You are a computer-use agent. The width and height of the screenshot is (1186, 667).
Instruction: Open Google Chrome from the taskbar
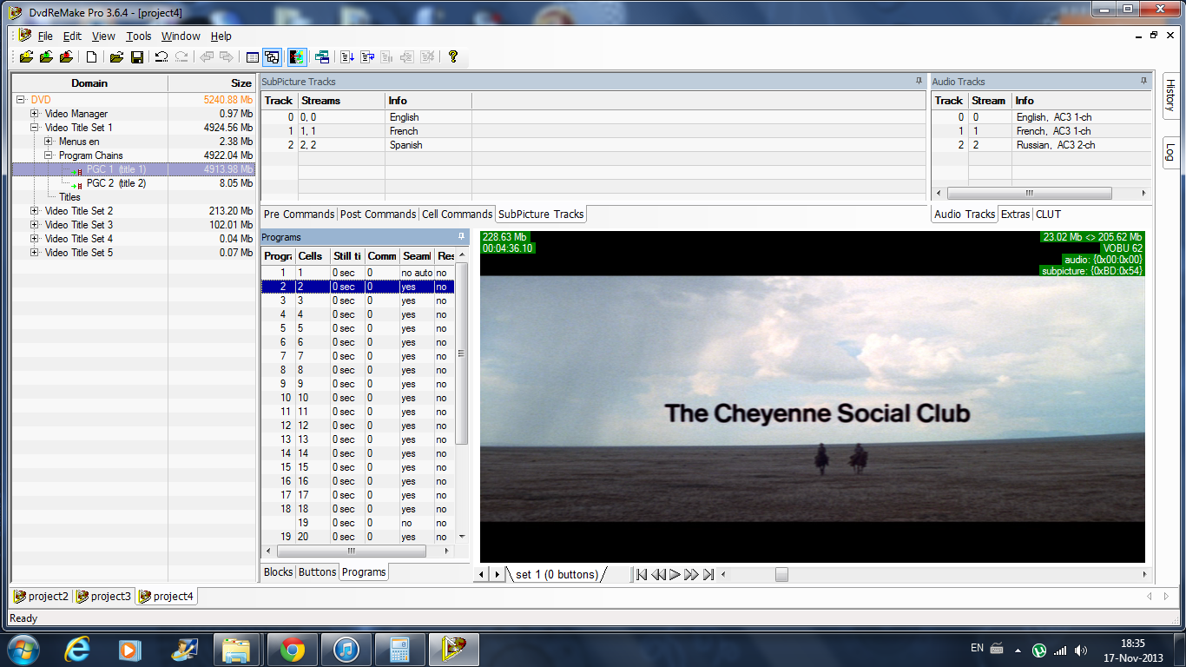[292, 650]
